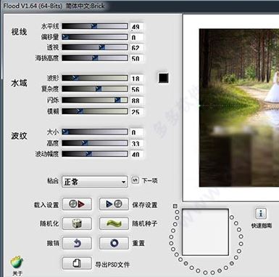
Task: Click the 海拔高度 value field showing 50
Action: pos(136,58)
